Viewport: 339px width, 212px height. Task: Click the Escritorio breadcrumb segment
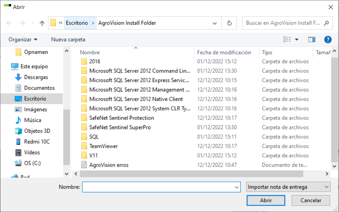[x=77, y=23]
